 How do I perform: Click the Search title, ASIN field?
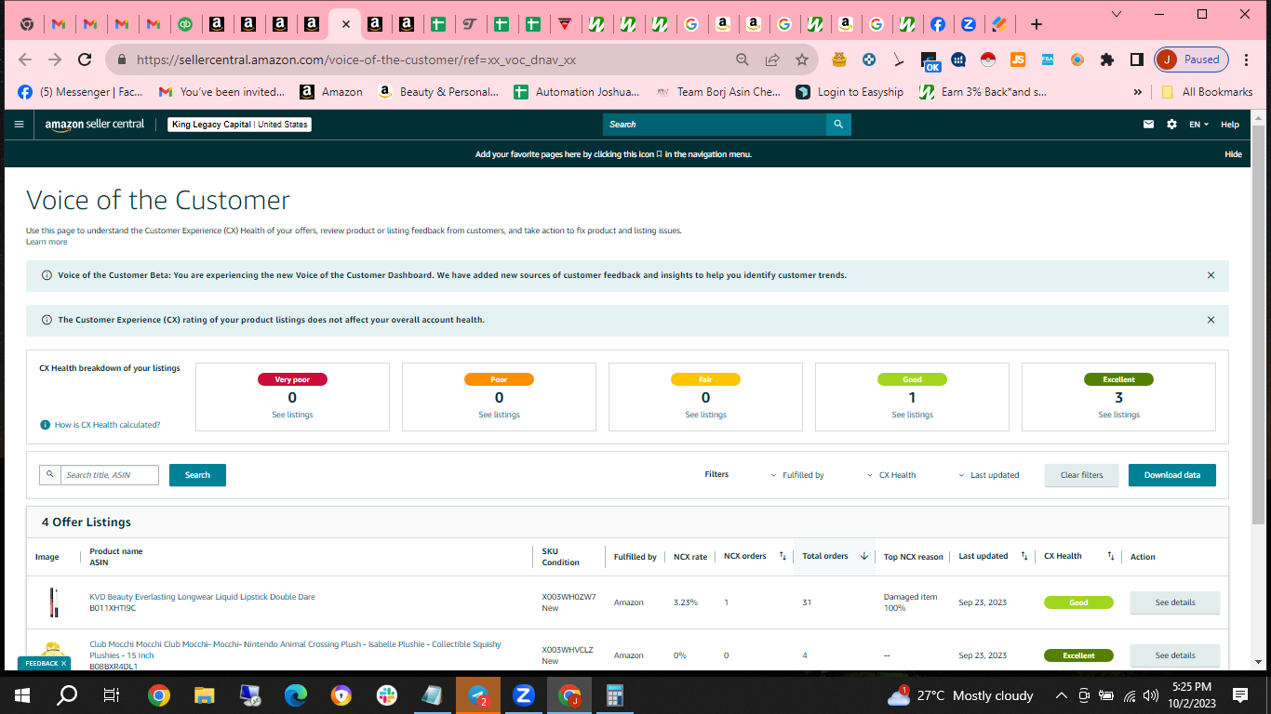click(x=110, y=475)
